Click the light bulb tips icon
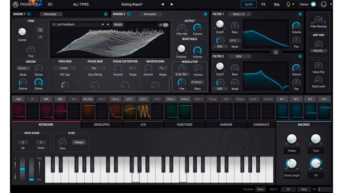This screenshot has width=343, height=193. pos(289,4)
